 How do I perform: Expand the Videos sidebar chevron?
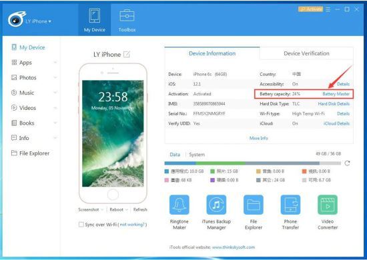[55, 108]
